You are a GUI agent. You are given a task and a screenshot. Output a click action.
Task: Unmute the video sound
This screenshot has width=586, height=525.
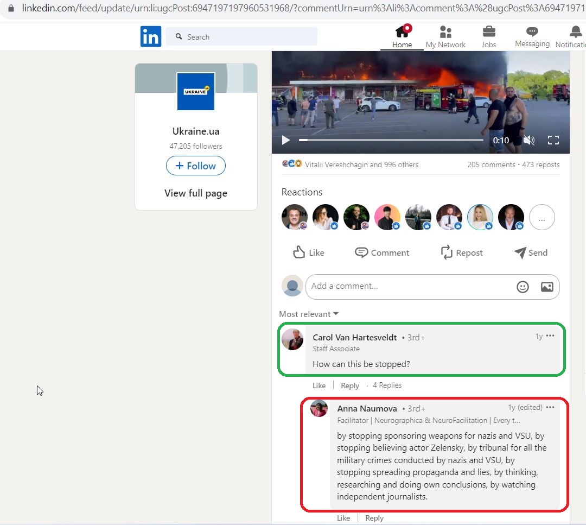(529, 140)
